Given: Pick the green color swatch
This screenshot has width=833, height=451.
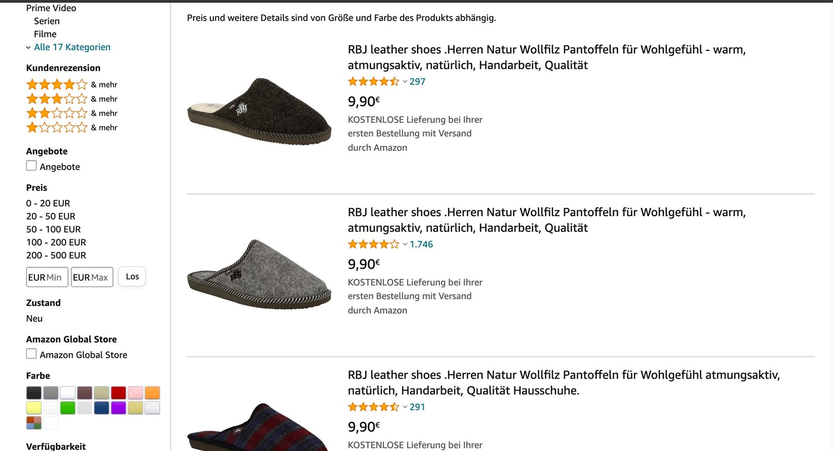Looking at the screenshot, I should (x=68, y=408).
